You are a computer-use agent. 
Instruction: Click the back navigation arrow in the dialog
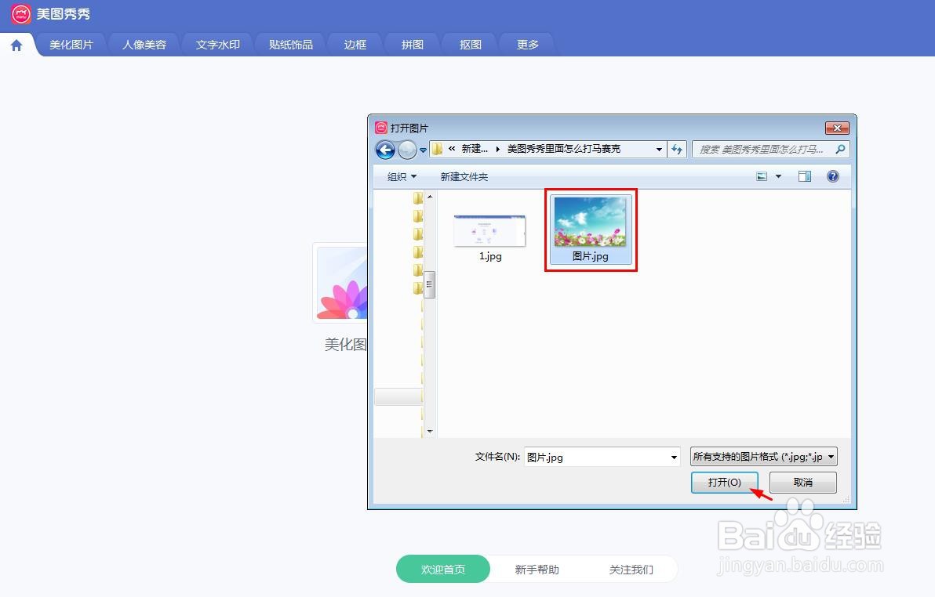coord(385,149)
